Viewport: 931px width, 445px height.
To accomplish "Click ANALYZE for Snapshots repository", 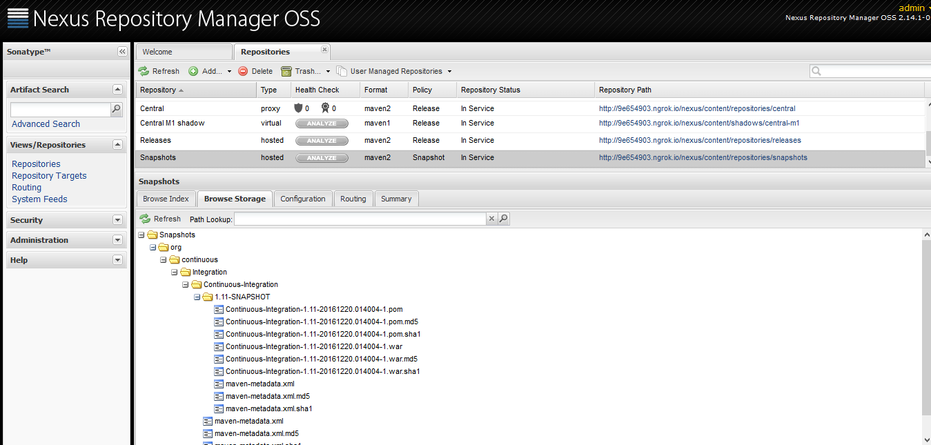I will point(322,158).
